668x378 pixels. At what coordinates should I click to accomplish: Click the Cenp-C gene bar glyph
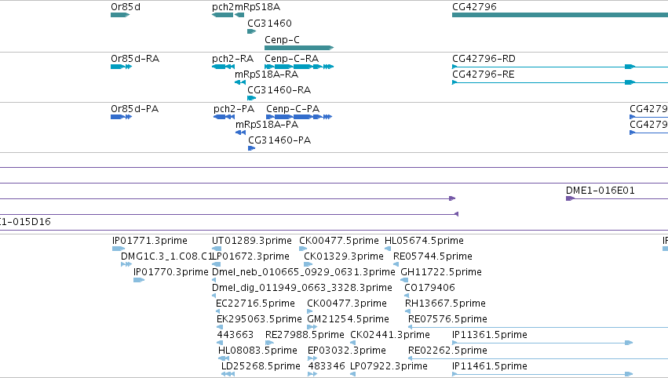(x=299, y=48)
